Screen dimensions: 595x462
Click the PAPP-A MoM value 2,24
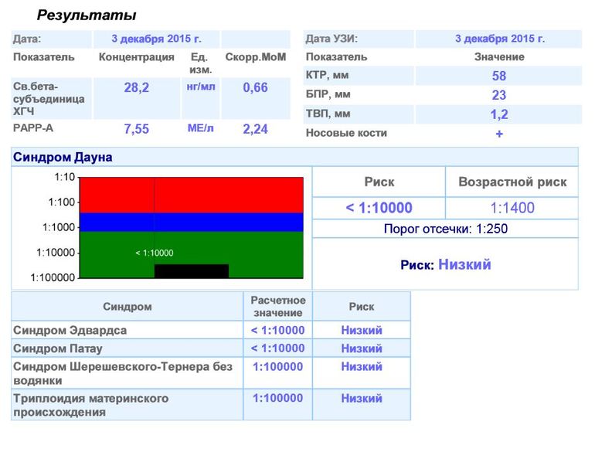pos(255,129)
